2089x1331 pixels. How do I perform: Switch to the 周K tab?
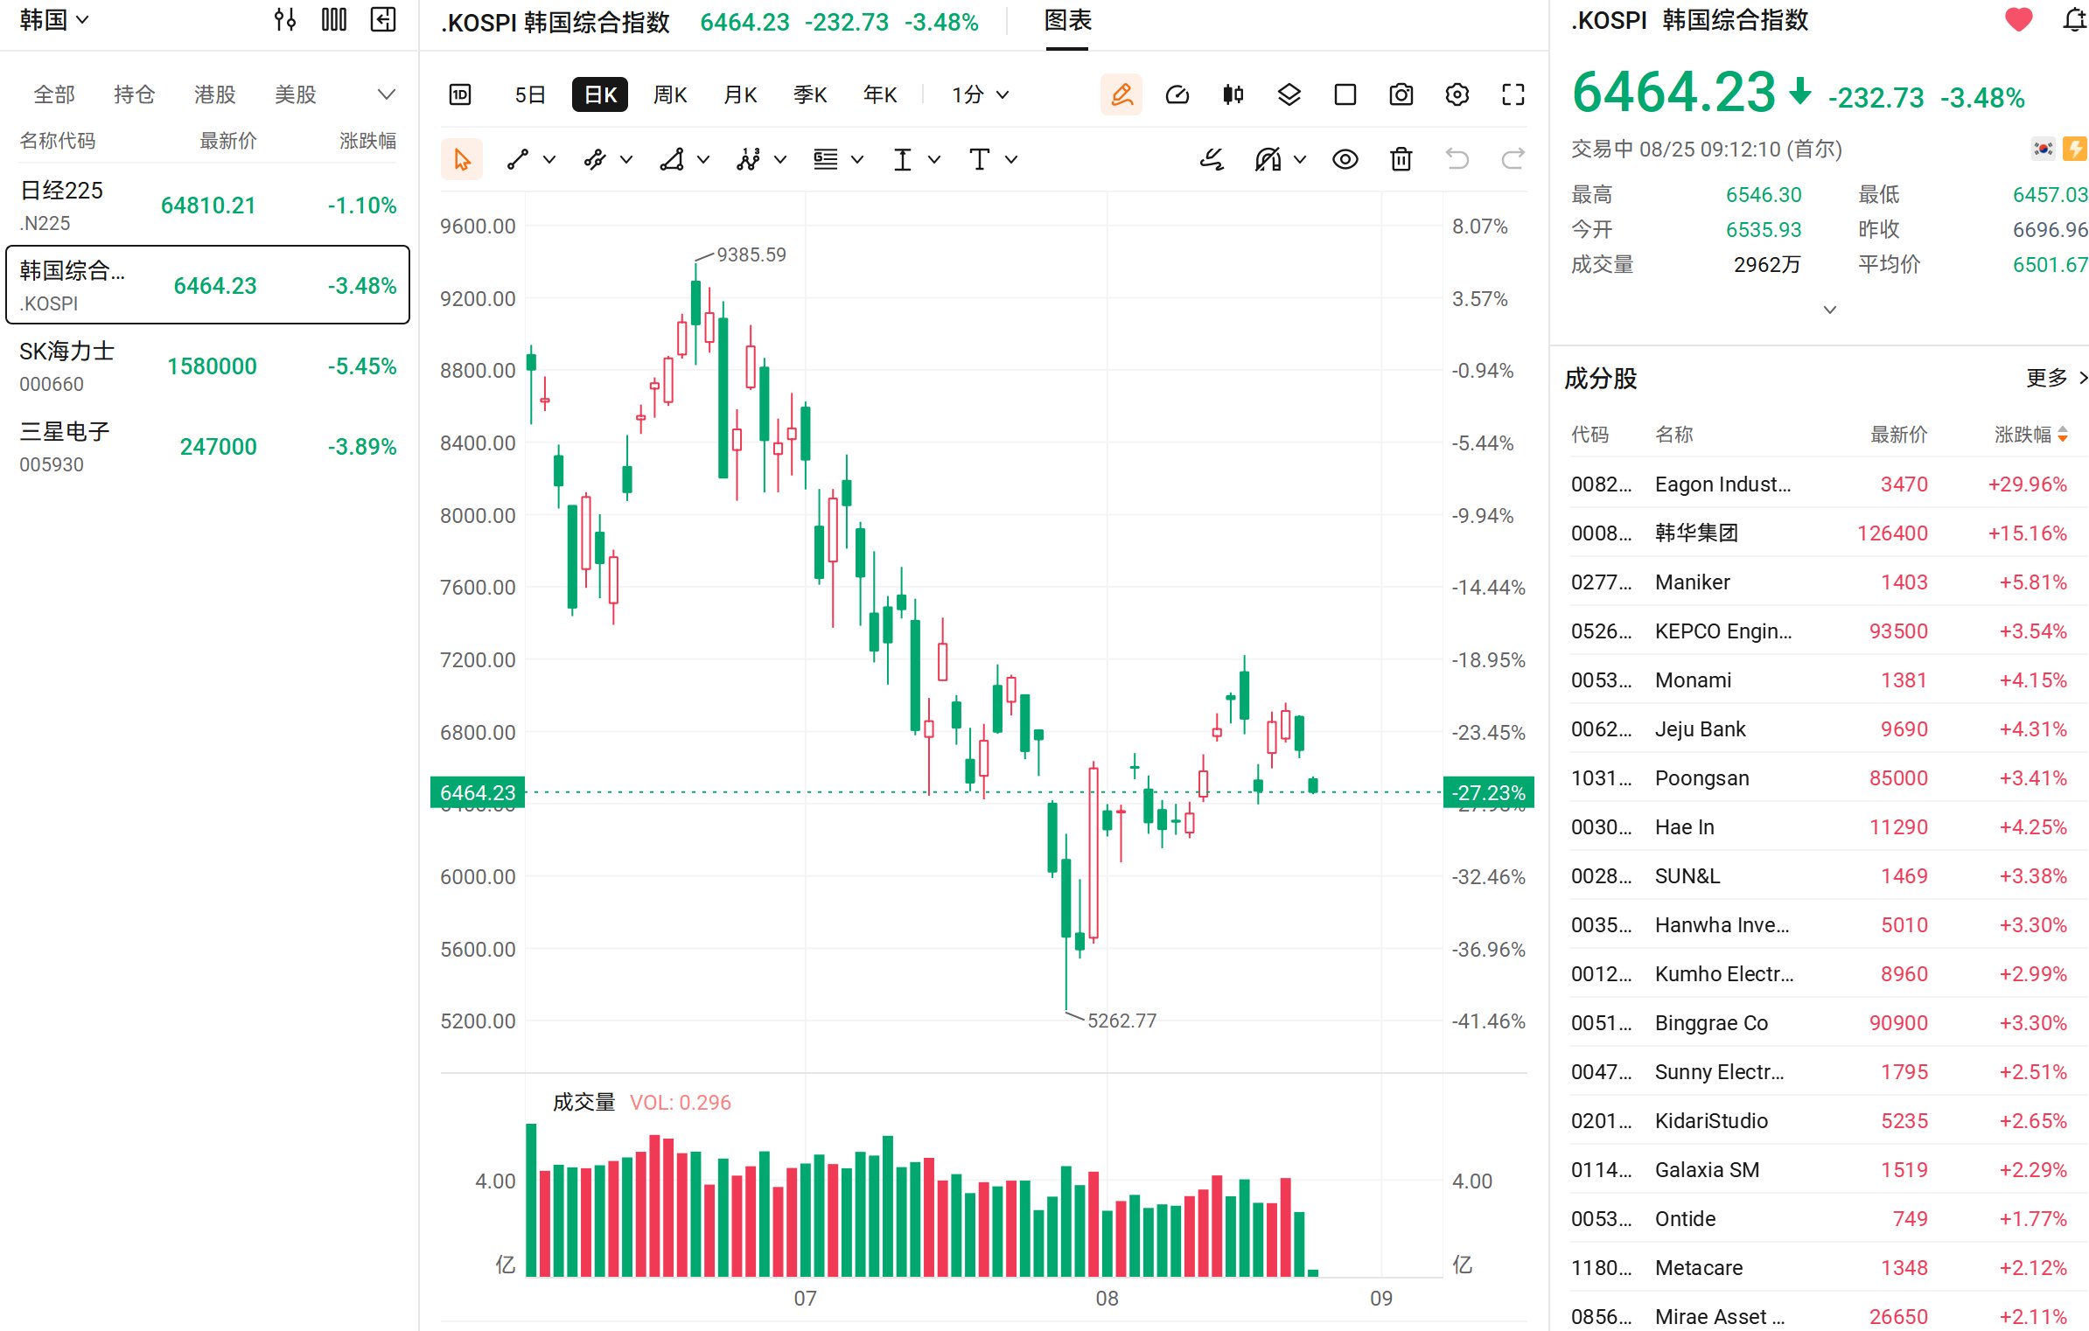(670, 94)
